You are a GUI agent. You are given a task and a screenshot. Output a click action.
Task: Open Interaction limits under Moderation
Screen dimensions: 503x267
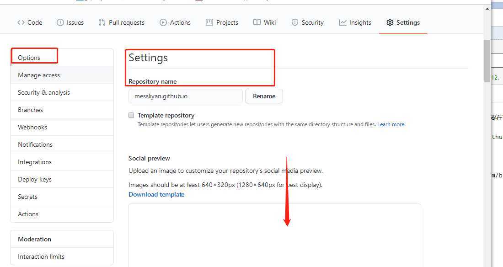[41, 256]
